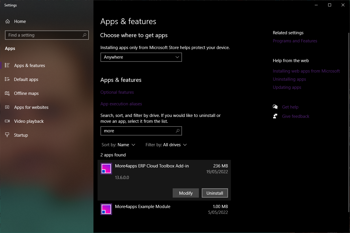The width and height of the screenshot is (350, 233).
Task: Open Installing web apps from Microsoft link
Action: (x=306, y=71)
